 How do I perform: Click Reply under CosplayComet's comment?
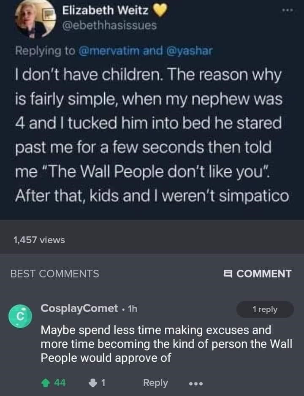click(x=155, y=382)
